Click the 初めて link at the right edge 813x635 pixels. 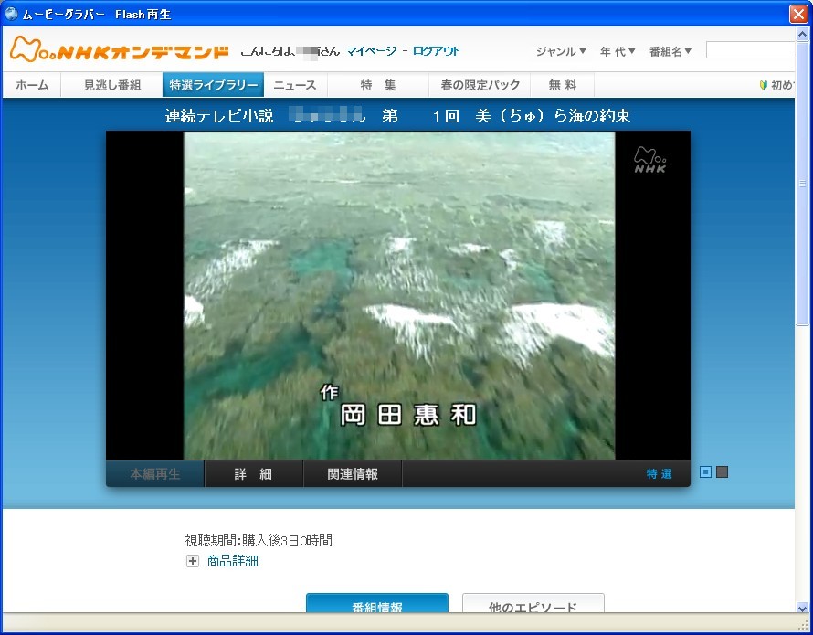782,85
